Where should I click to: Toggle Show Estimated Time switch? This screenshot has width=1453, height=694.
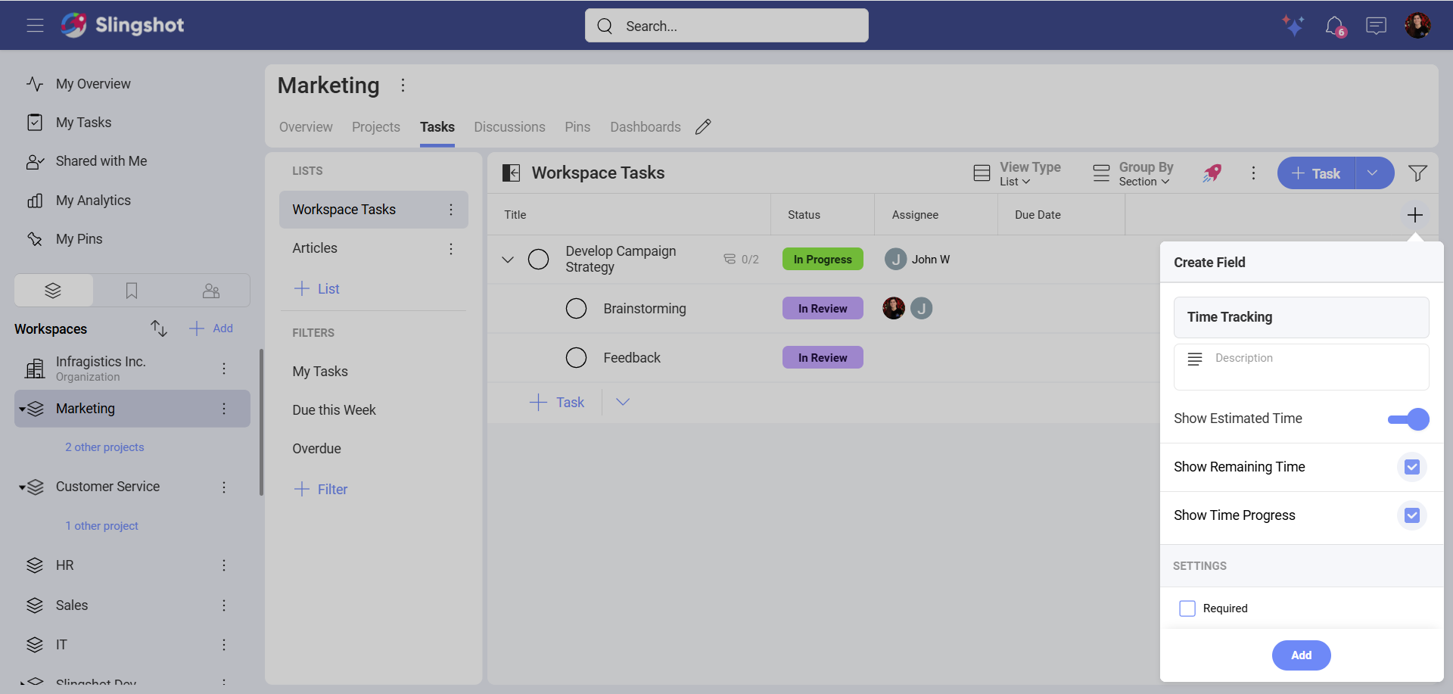point(1408,419)
